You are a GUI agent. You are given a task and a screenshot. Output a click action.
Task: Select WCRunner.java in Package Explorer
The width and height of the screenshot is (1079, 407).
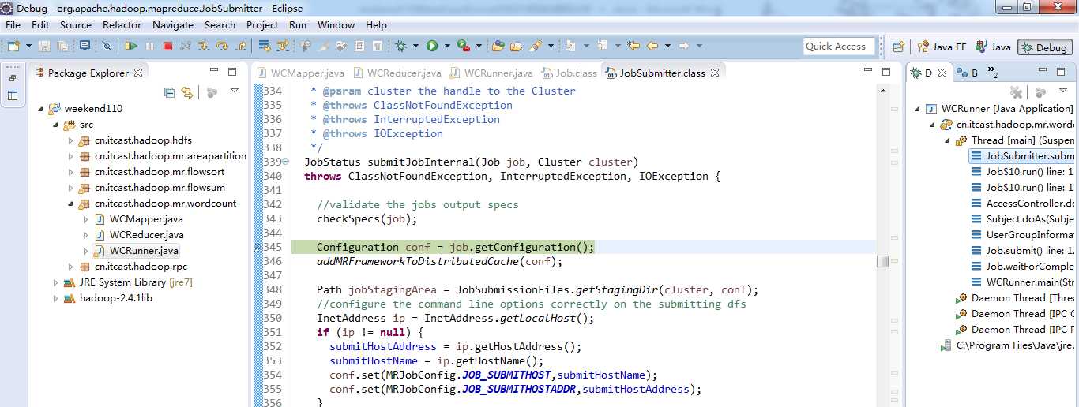click(137, 251)
